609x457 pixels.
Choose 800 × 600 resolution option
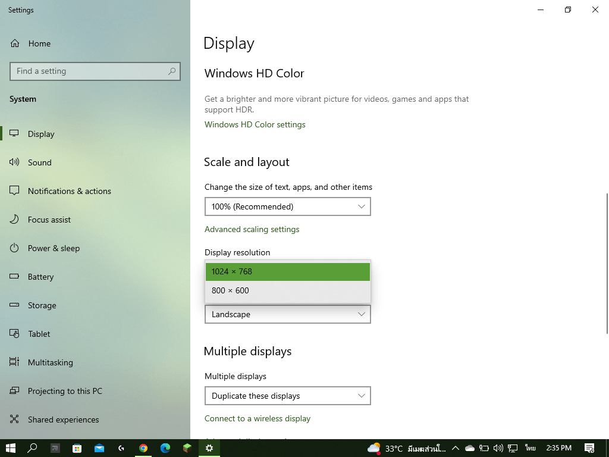[287, 290]
